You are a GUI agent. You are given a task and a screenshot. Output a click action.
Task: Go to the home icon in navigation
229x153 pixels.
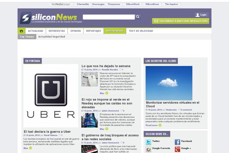[x=21, y=31]
